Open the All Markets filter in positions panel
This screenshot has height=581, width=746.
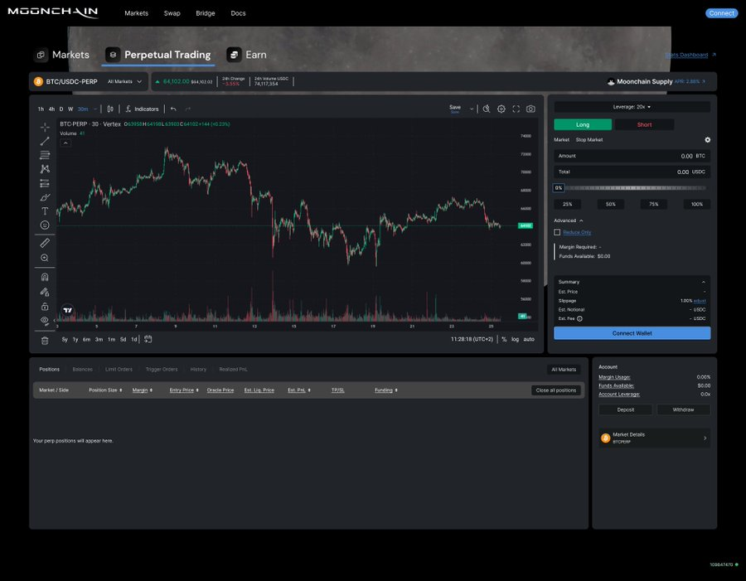click(x=564, y=370)
